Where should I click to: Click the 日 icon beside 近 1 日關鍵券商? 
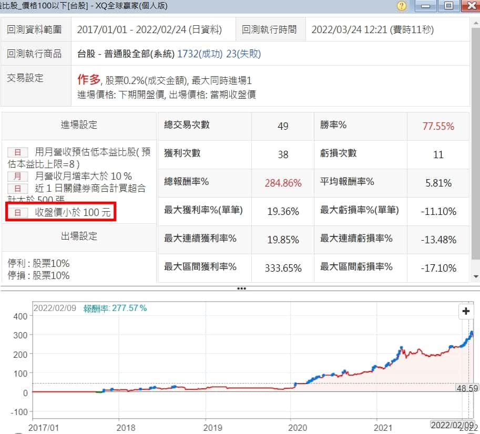click(17, 188)
